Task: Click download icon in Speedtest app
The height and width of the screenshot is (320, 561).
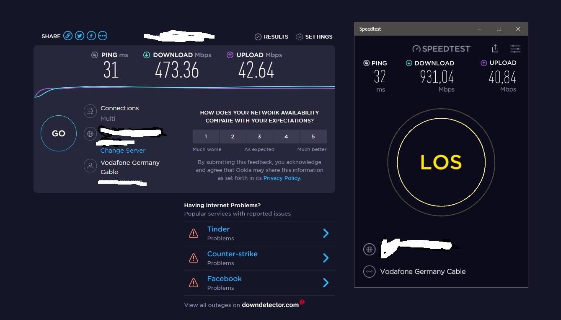Action: coord(409,63)
